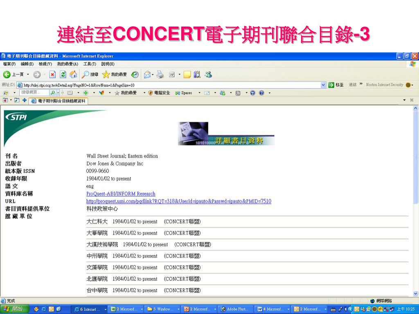Click the blue help question mark icon
This screenshot has width=419, height=314.
tap(261, 93)
